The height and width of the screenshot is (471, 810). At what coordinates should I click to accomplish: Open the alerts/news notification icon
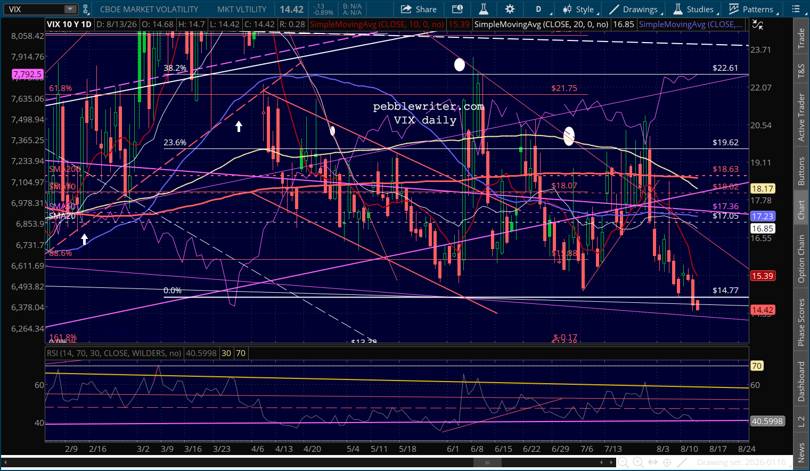coord(457,9)
